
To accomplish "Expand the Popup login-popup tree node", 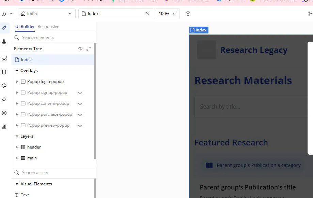I will click(17, 82).
